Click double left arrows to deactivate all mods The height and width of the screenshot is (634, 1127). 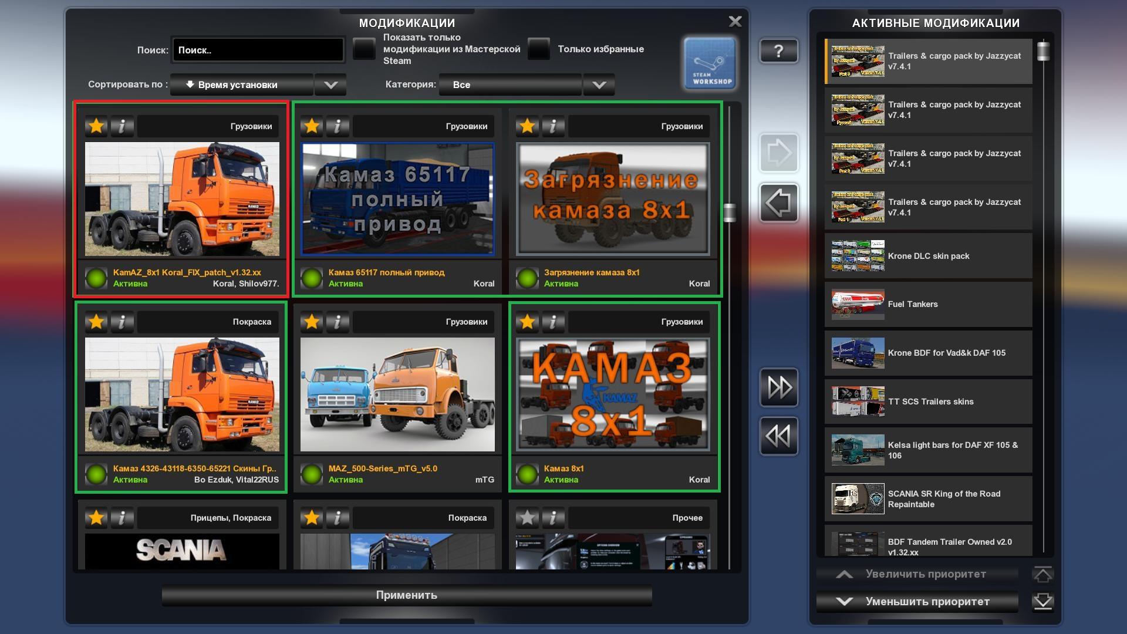778,436
